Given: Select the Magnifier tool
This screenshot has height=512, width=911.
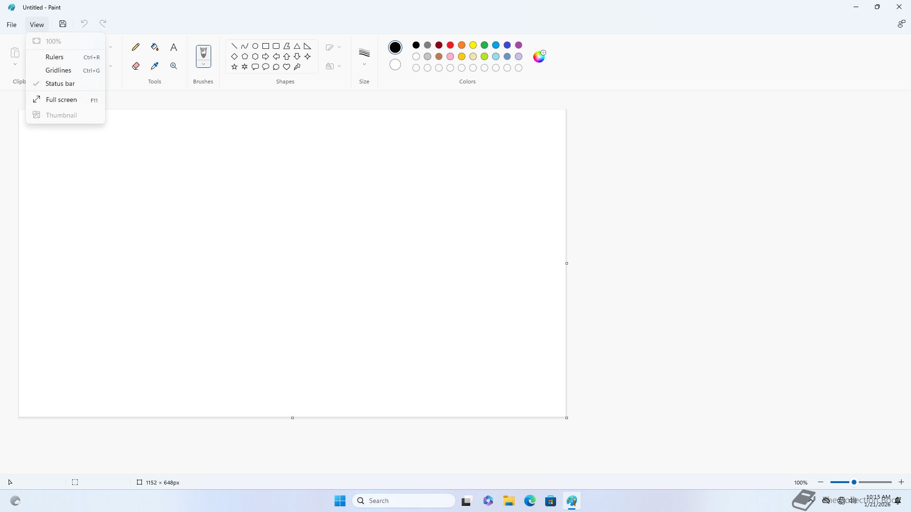Looking at the screenshot, I should [x=174, y=66].
